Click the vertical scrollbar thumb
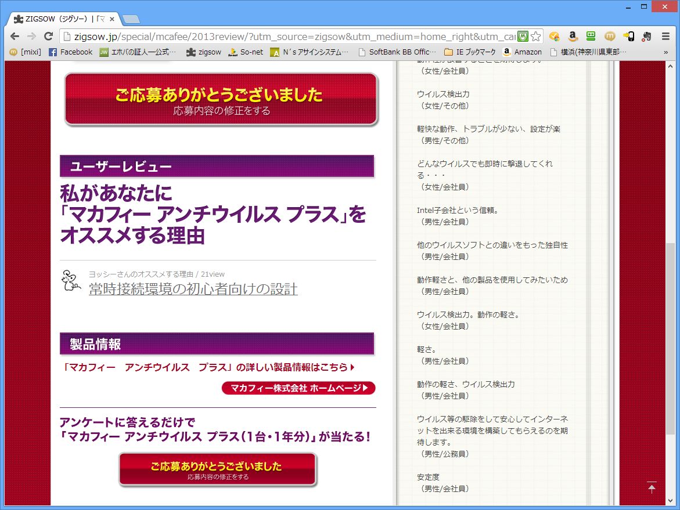Image resolution: width=680 pixels, height=510 pixels. point(671,338)
